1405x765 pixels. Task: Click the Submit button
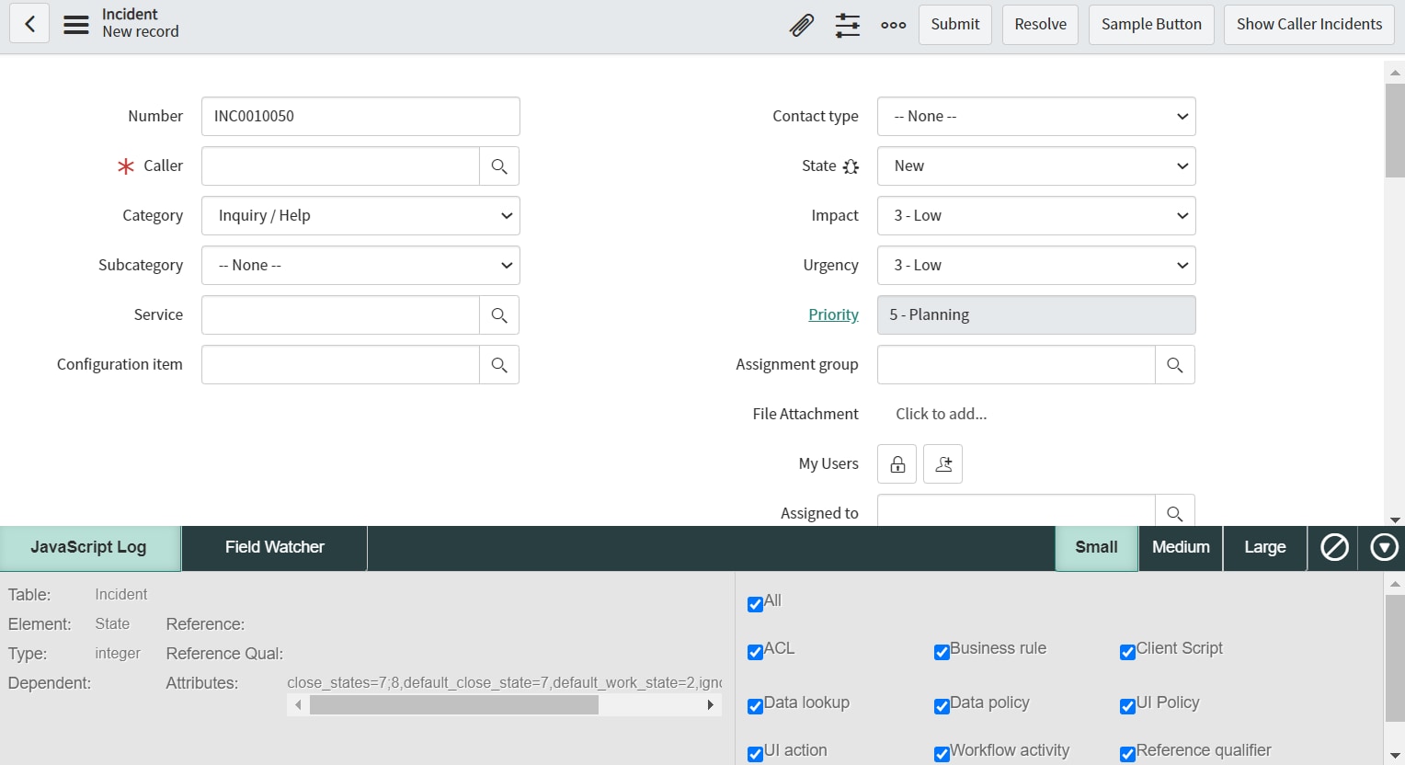(x=955, y=25)
